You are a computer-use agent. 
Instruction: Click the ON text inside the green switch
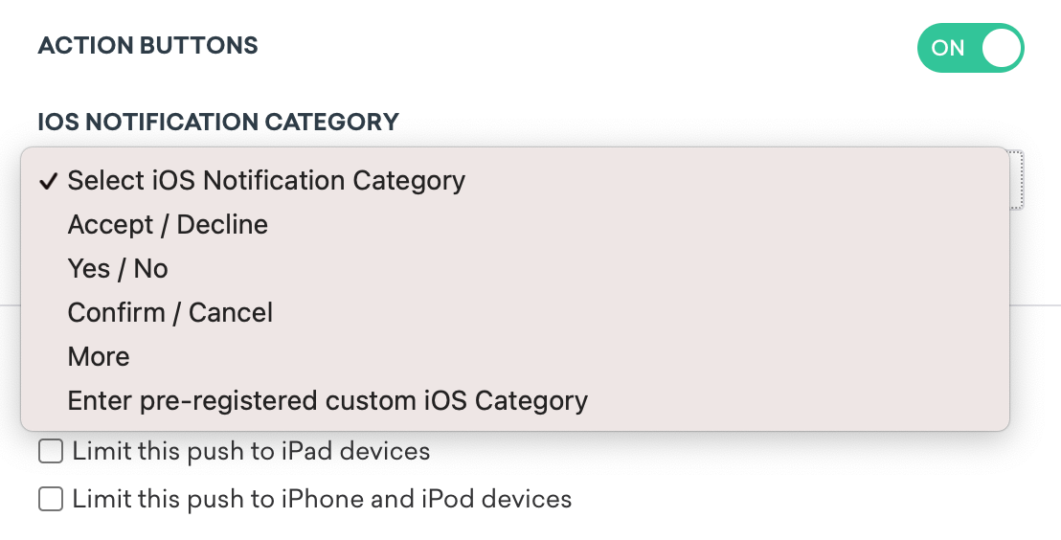click(x=947, y=48)
